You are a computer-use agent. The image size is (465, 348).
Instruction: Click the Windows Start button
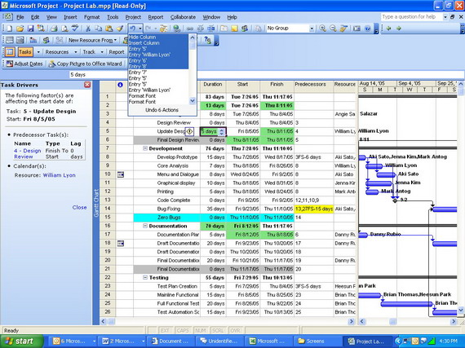22,341
